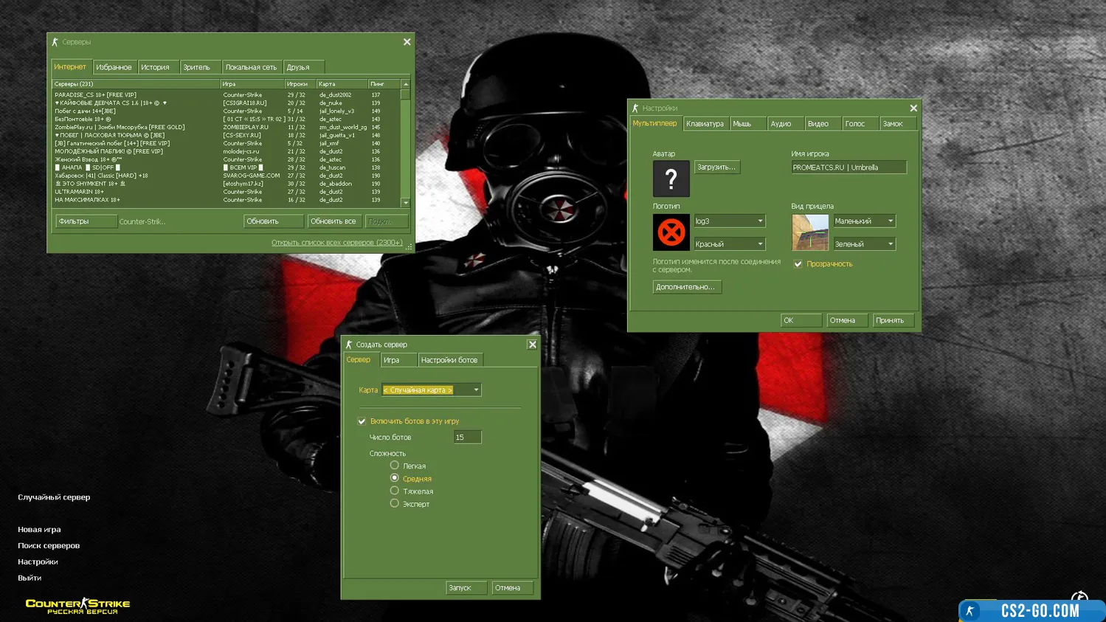The image size is (1106, 622).
Task: Close the Settings window
Action: tap(913, 108)
